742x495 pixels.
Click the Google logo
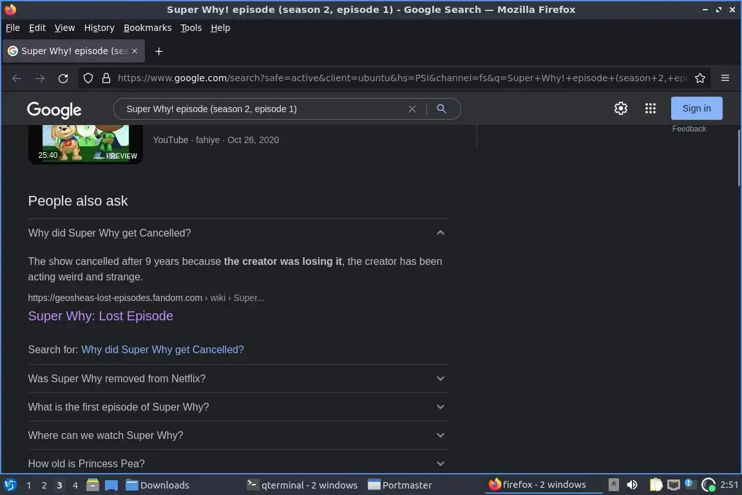(x=54, y=110)
